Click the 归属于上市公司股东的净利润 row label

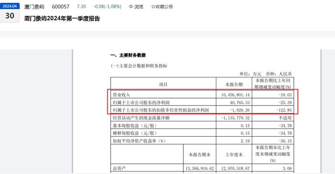point(141,102)
